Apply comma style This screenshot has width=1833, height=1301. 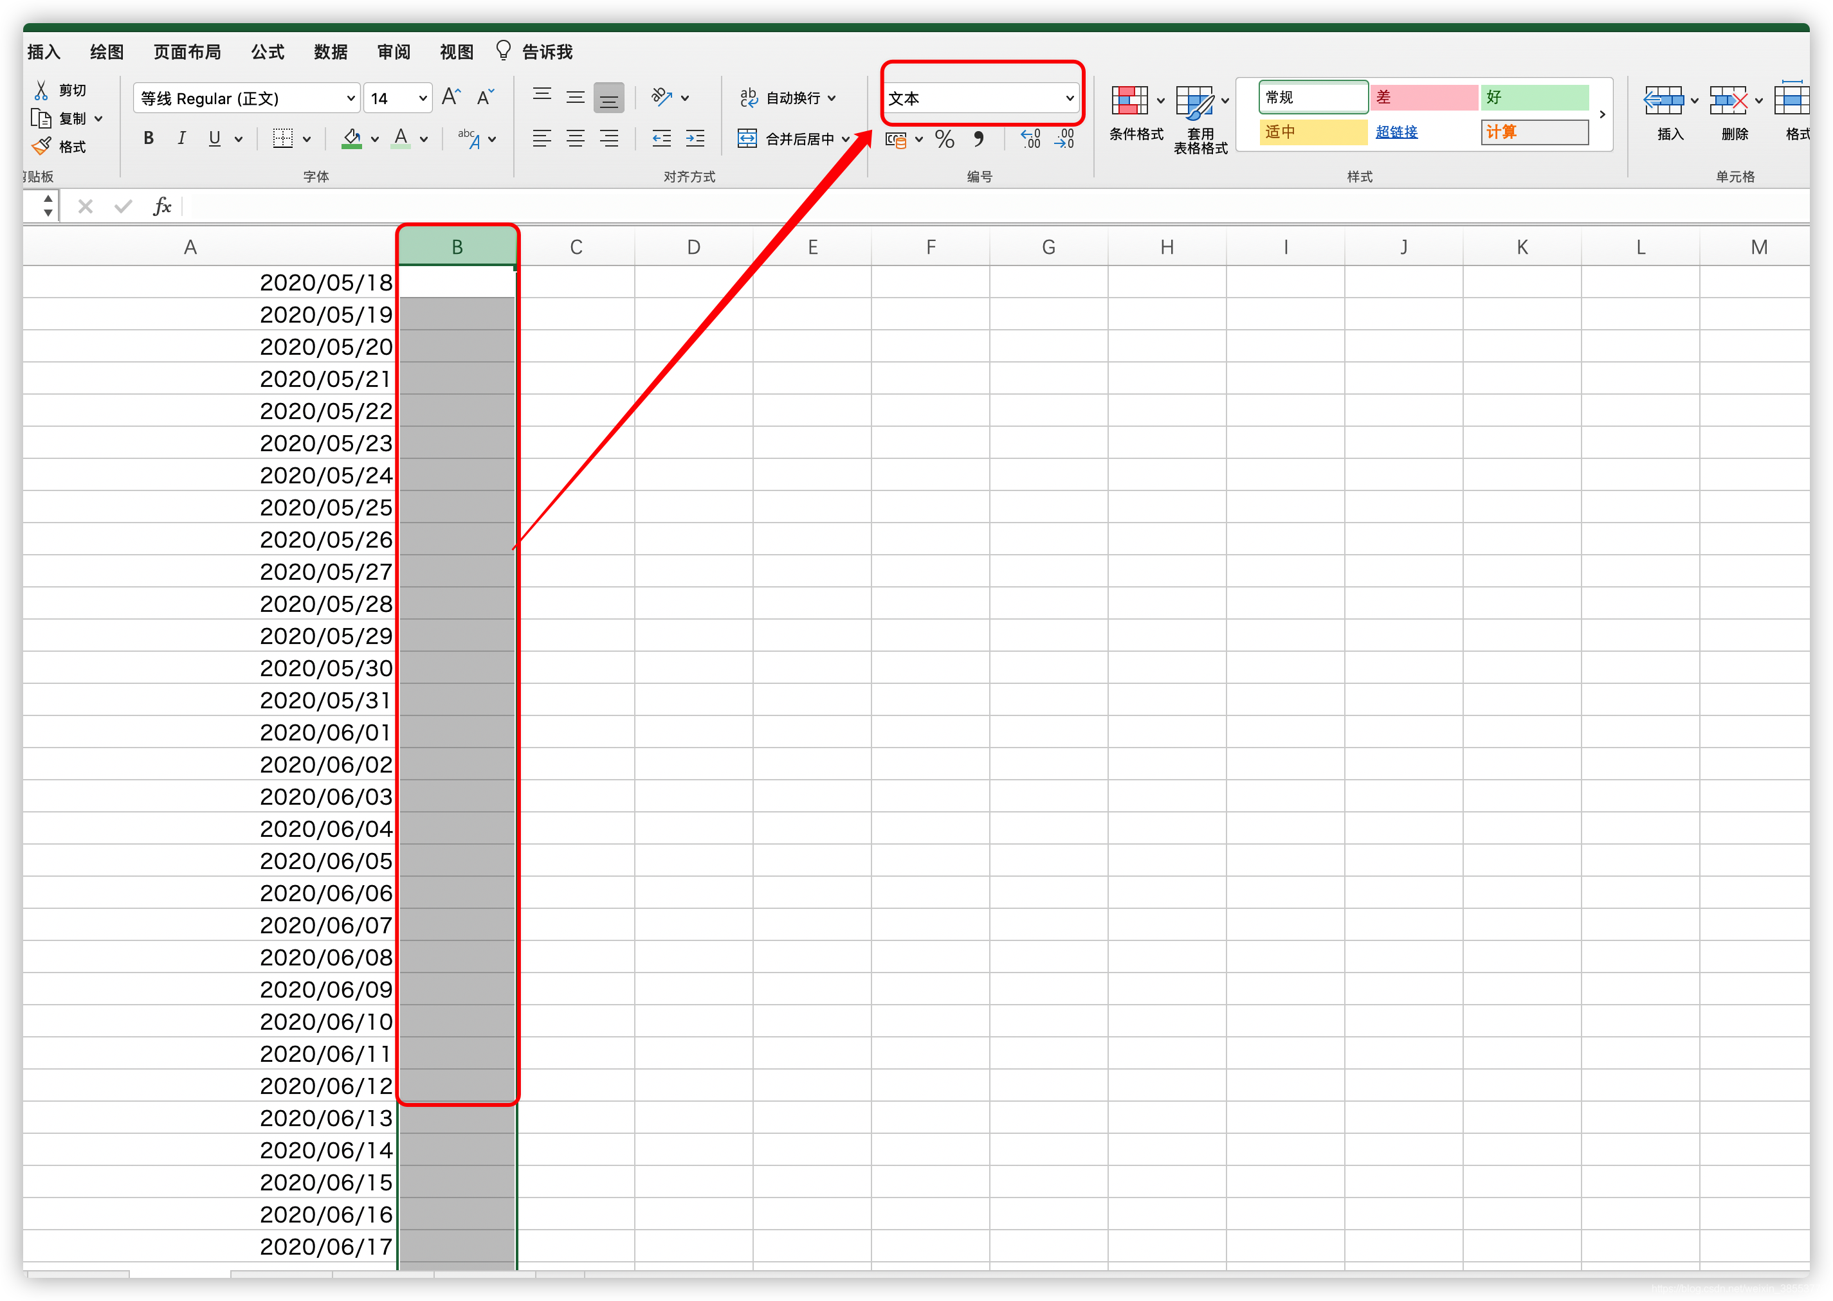(979, 139)
